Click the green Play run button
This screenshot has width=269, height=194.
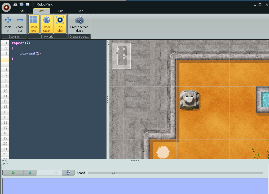[x=13, y=173]
